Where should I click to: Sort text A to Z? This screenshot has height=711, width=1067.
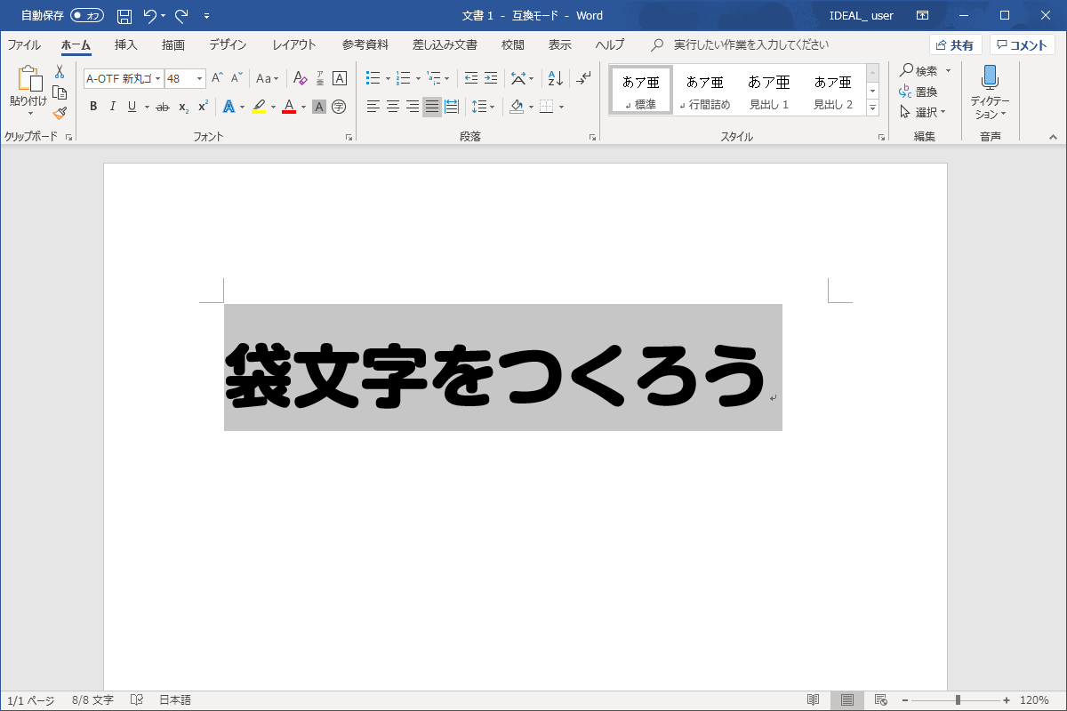(555, 78)
